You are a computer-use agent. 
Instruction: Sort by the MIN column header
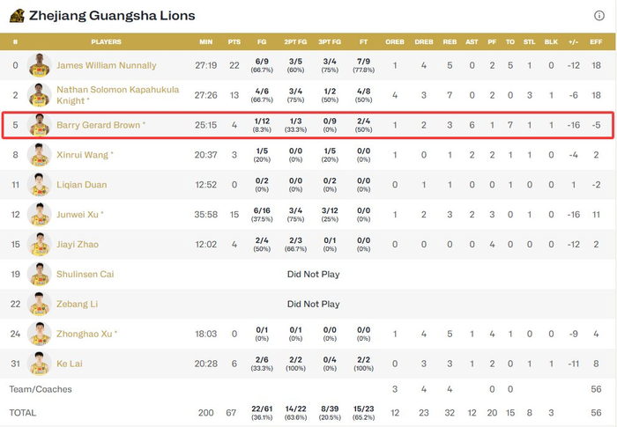[x=206, y=41]
